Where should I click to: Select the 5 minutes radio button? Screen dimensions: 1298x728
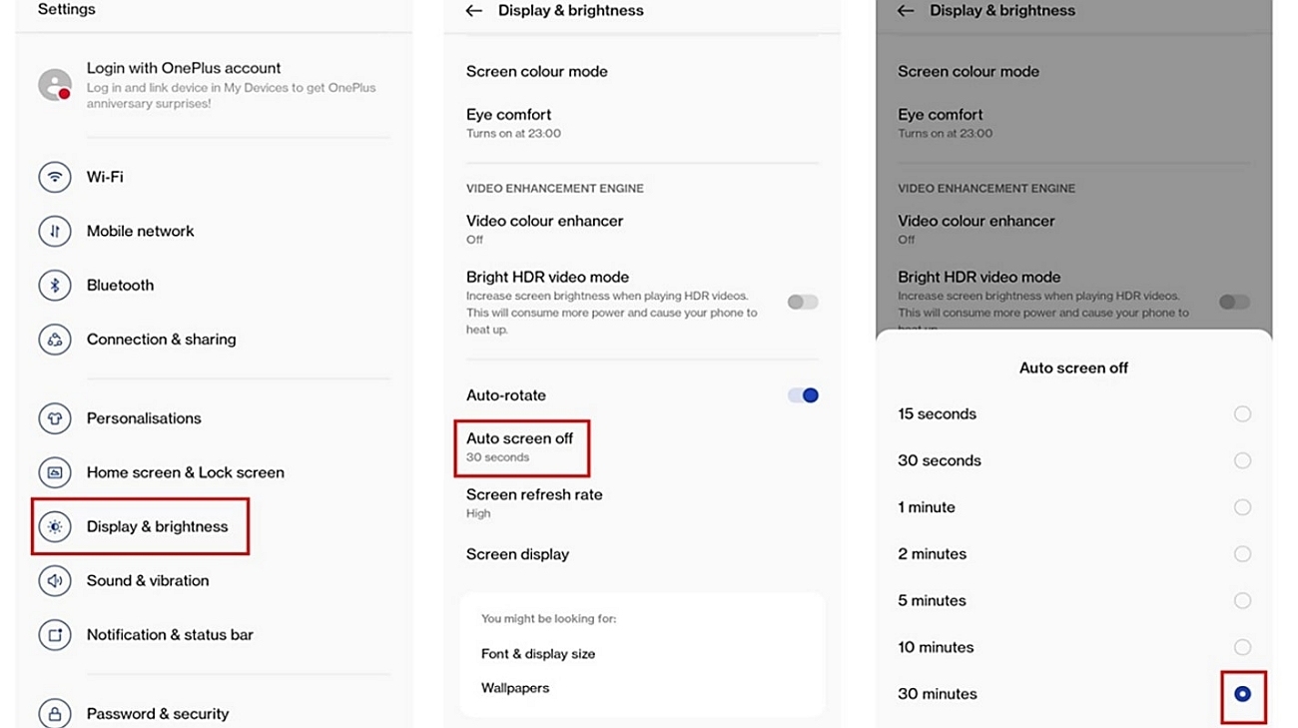(x=1242, y=600)
